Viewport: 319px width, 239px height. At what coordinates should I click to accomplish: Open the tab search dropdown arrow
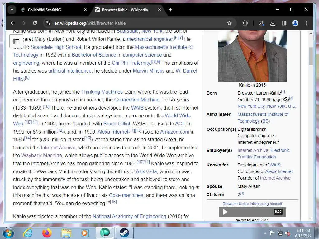[x=12, y=10]
